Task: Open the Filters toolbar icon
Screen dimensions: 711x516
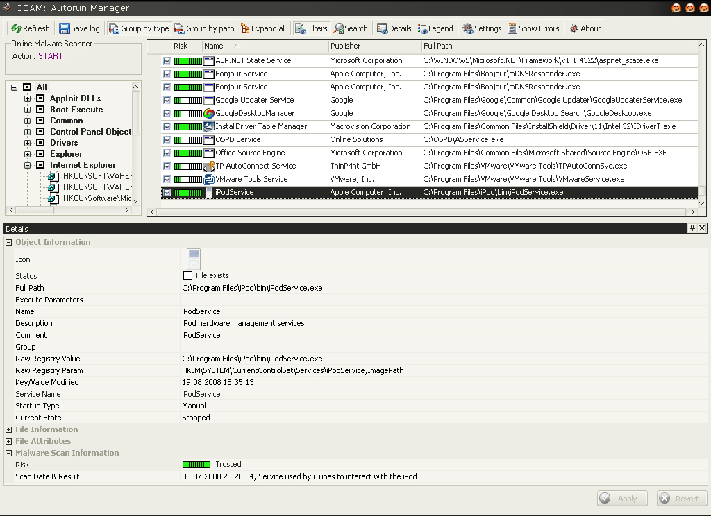Action: tap(300, 28)
